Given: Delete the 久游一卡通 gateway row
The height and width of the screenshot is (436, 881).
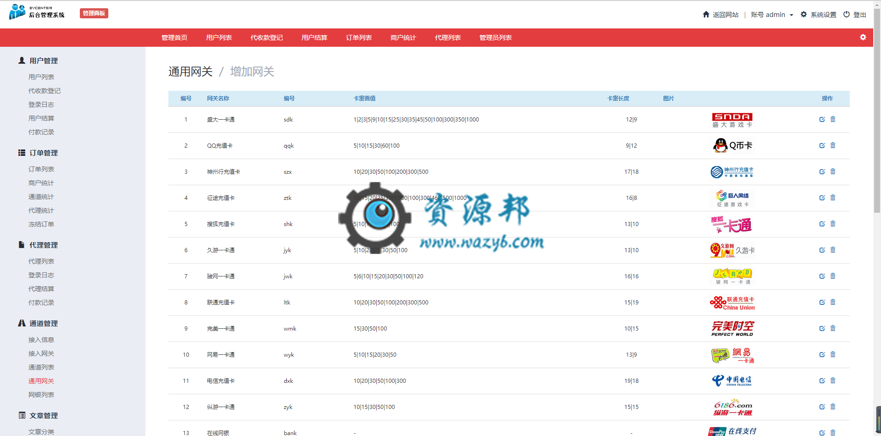Looking at the screenshot, I should pyautogui.click(x=833, y=250).
